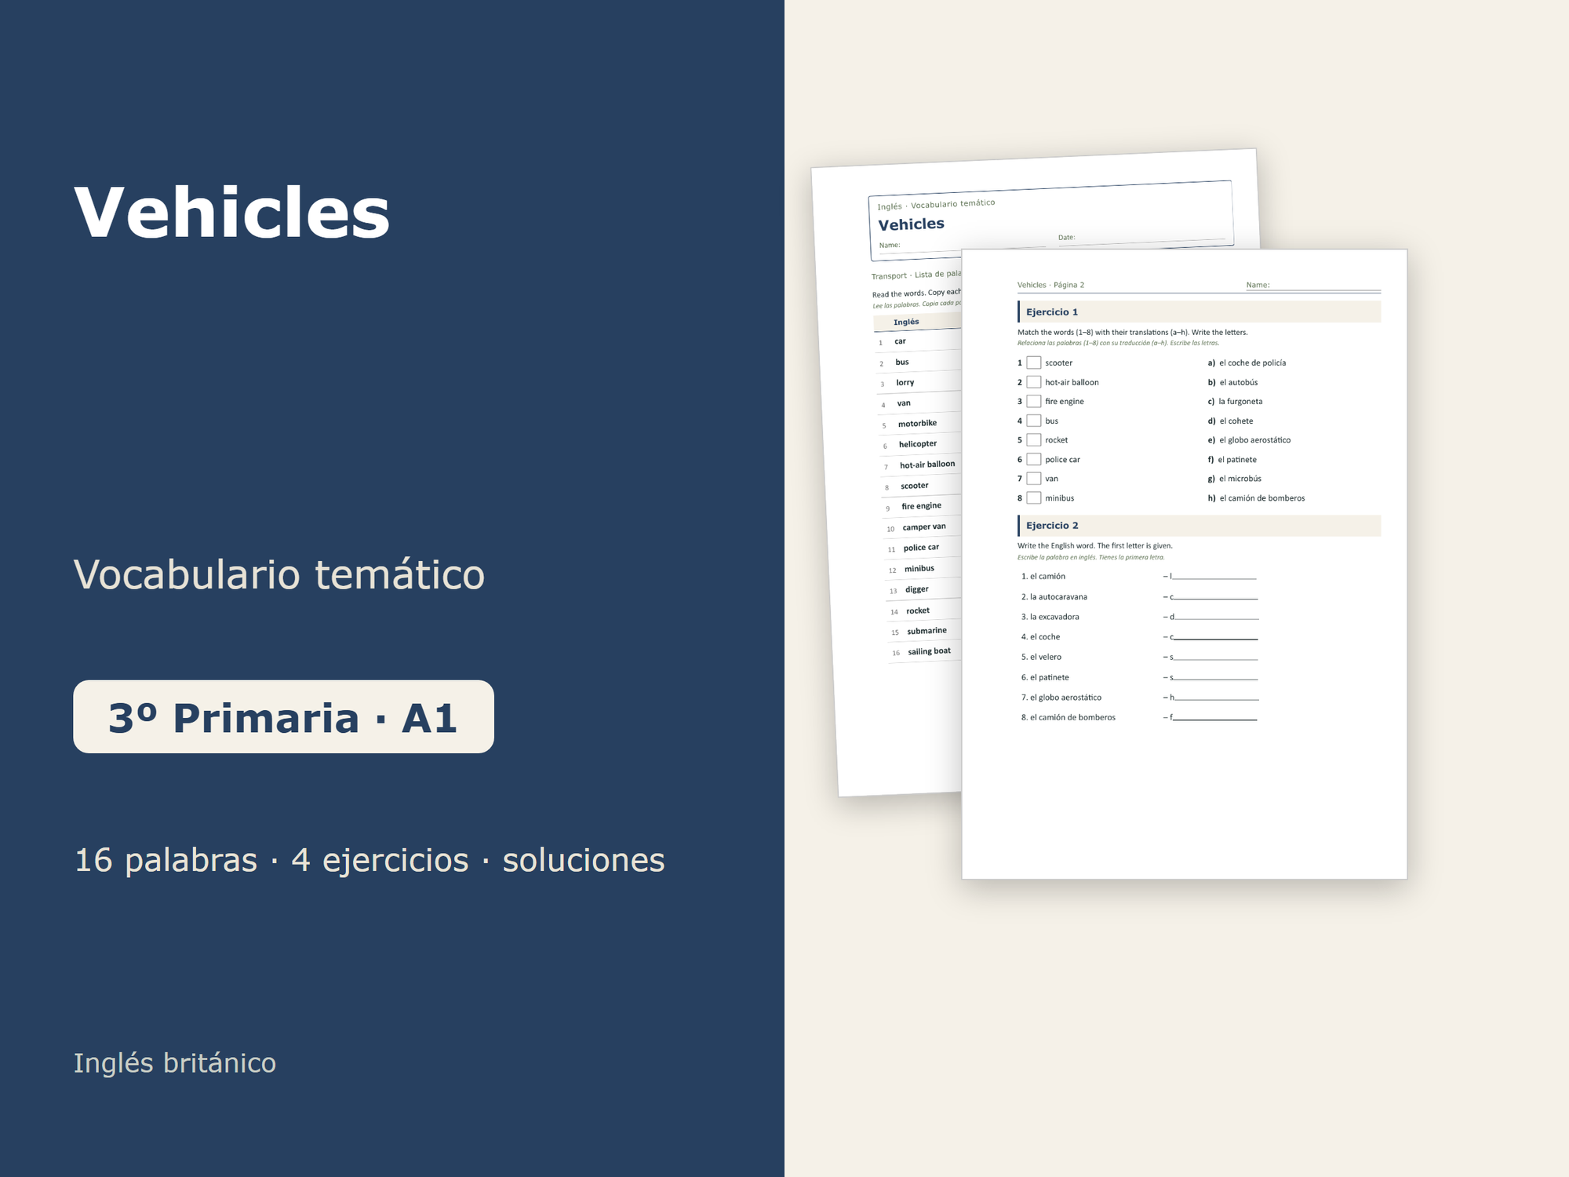Click the Vocabulario temático subtitle

pyautogui.click(x=279, y=574)
